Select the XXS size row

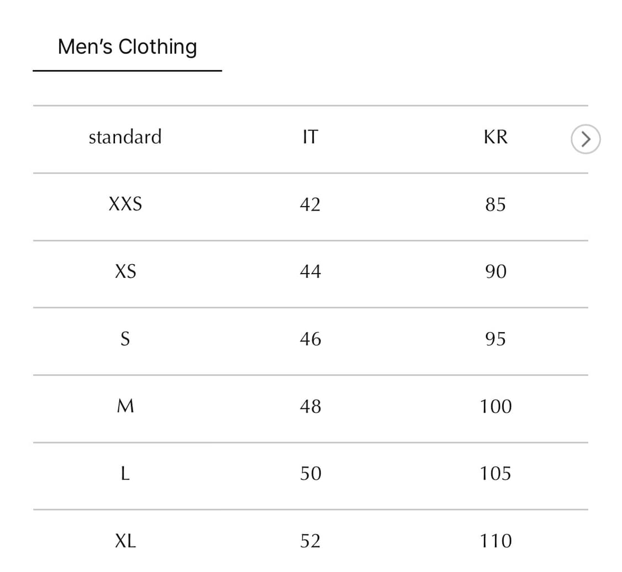pyautogui.click(x=125, y=204)
